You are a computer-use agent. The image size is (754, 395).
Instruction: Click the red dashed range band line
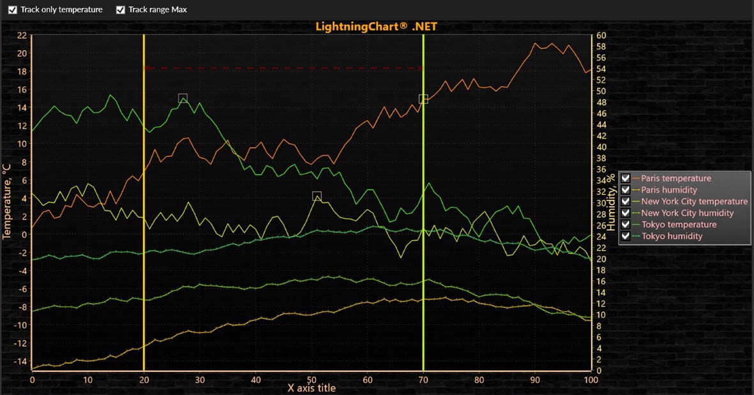coord(283,68)
